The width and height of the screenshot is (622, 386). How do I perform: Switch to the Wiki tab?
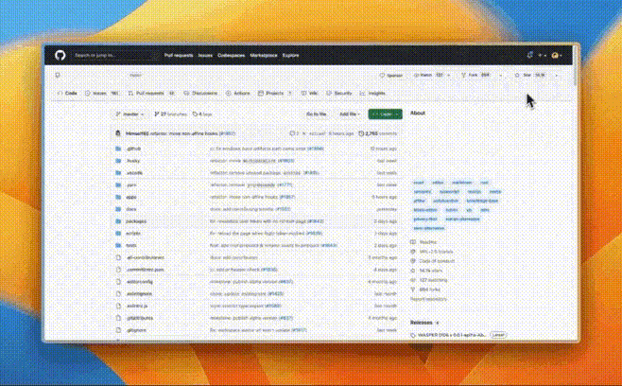[309, 94]
